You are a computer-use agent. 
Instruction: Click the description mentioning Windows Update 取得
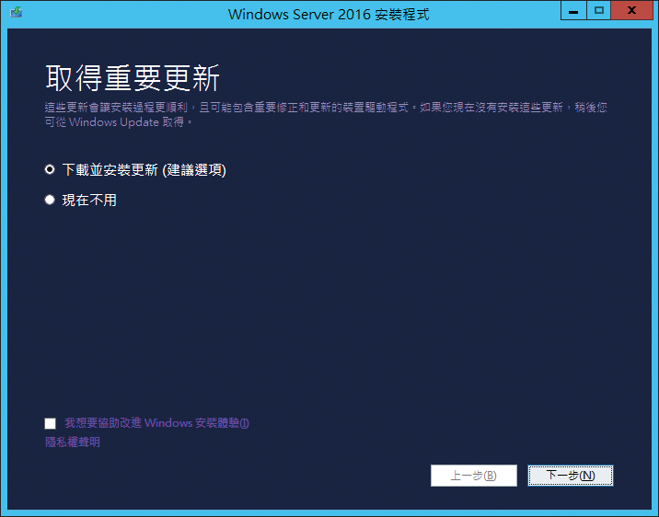[326, 115]
